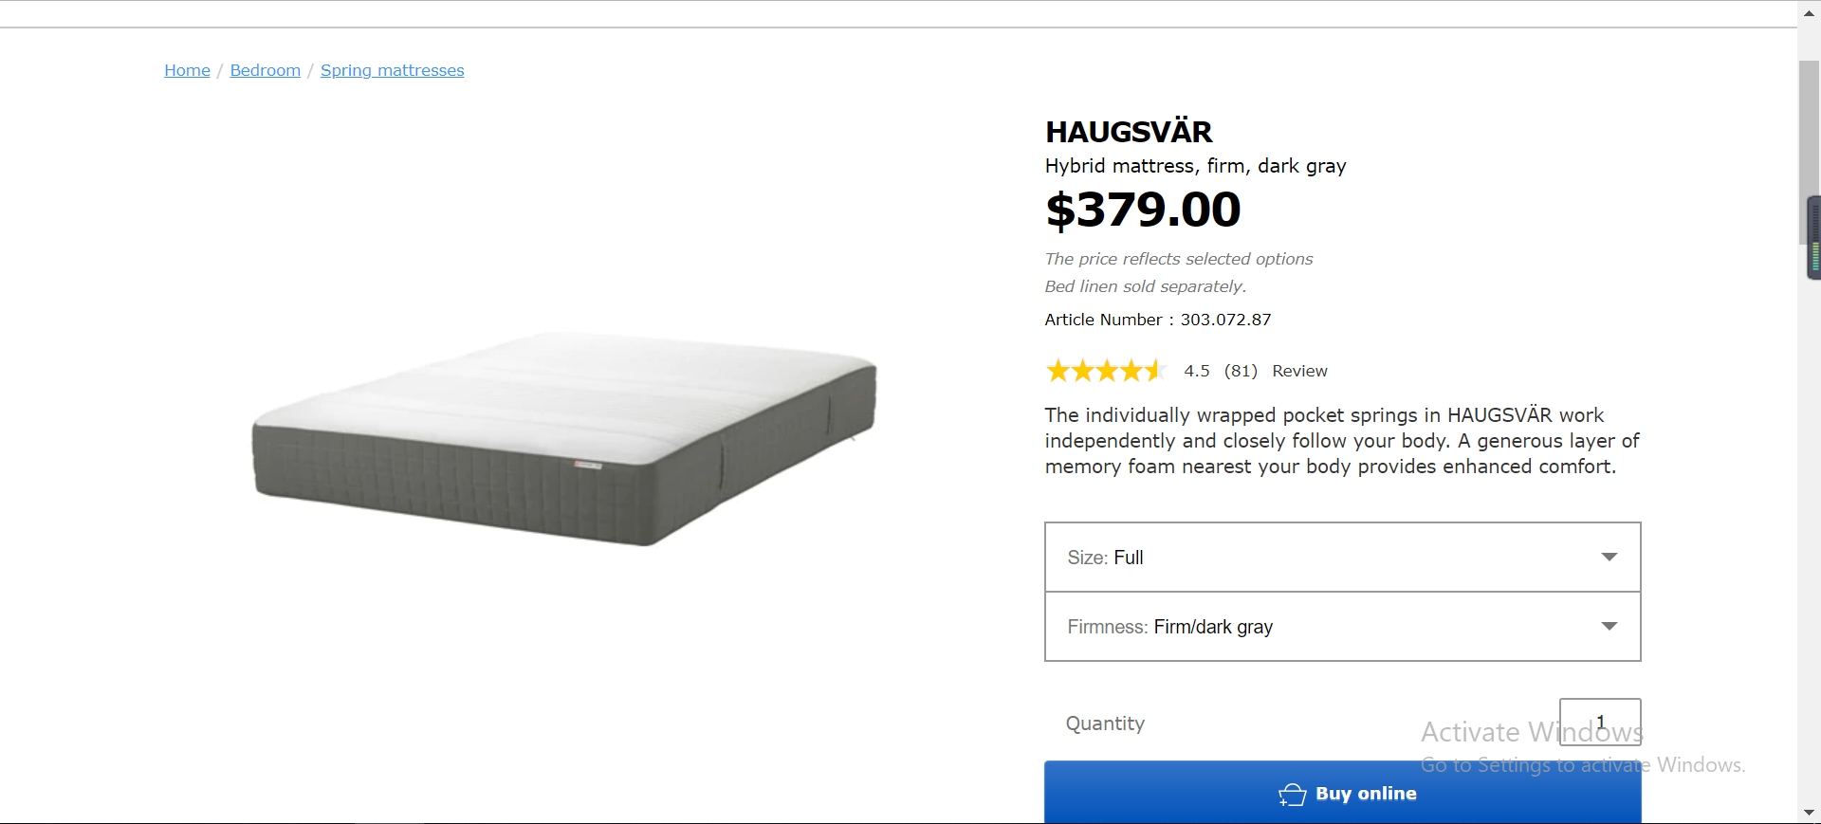Click the $379.00 price text
This screenshot has height=824, width=1821.
click(1143, 210)
